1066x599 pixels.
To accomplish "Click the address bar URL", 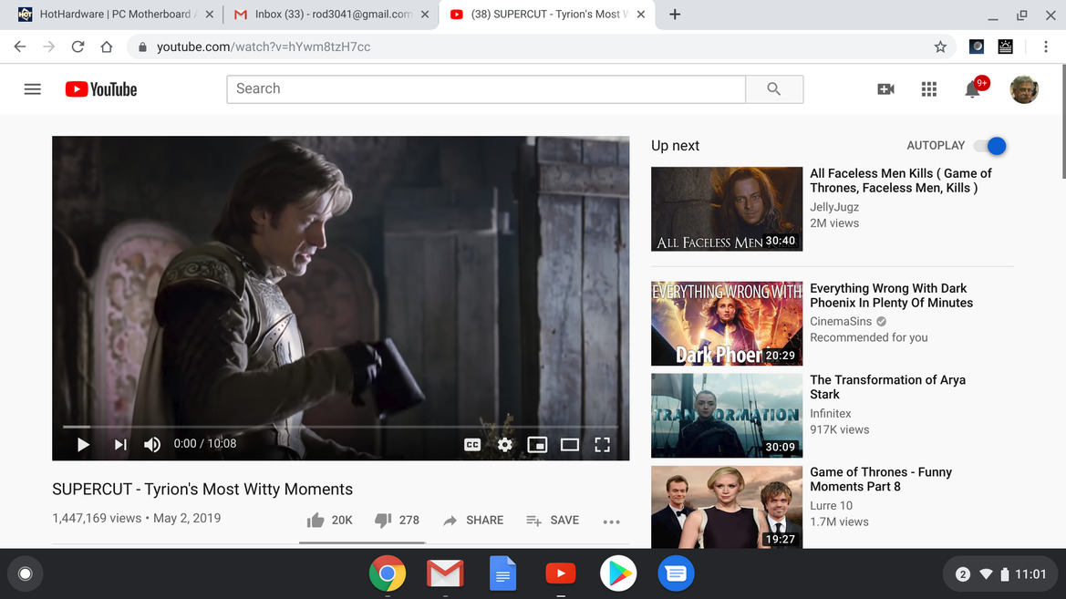I will coord(264,46).
